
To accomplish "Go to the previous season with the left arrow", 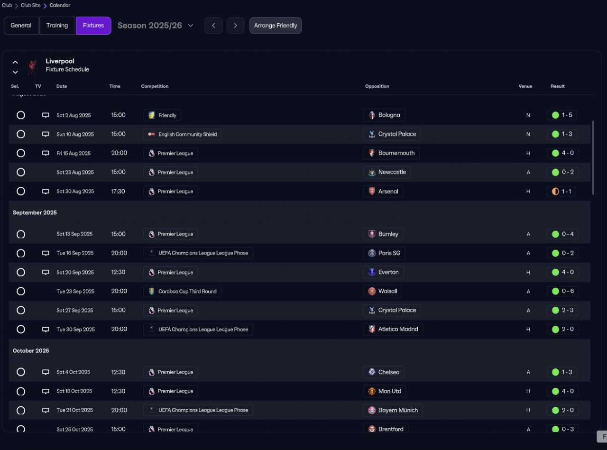I will tap(213, 26).
